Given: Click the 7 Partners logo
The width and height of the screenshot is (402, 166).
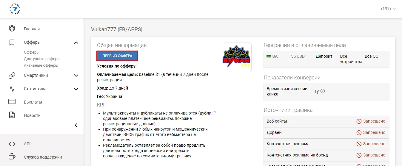Looking at the screenshot, I should click(x=15, y=9).
